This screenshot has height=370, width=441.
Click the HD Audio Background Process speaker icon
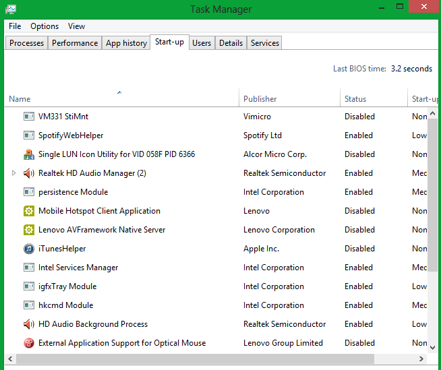click(29, 324)
